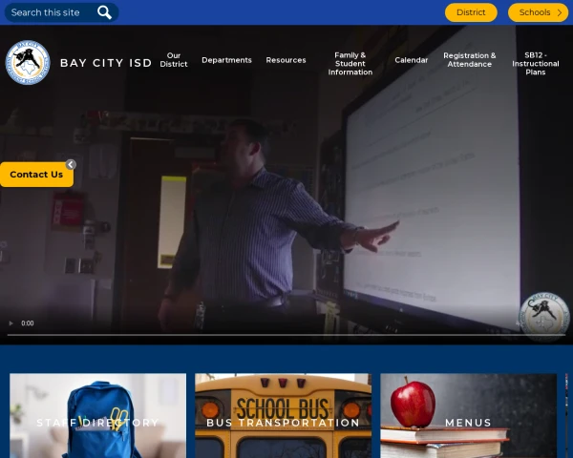Click the District button
Image resolution: width=573 pixels, height=458 pixels.
(471, 12)
